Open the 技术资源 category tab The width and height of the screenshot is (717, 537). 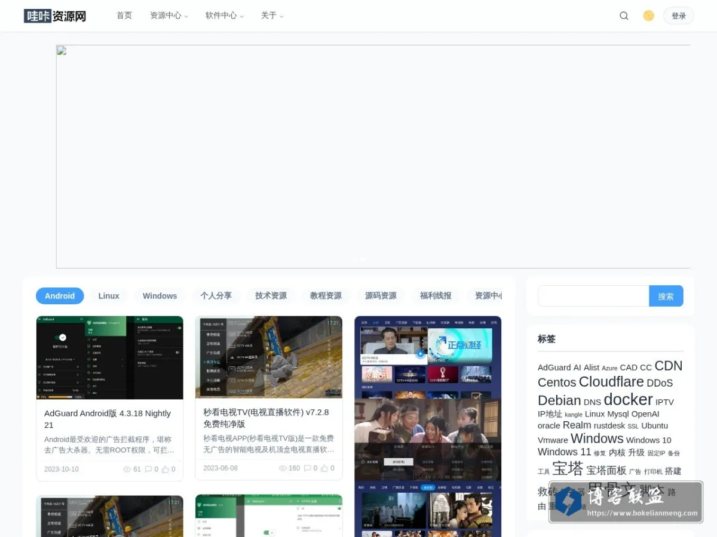click(271, 296)
